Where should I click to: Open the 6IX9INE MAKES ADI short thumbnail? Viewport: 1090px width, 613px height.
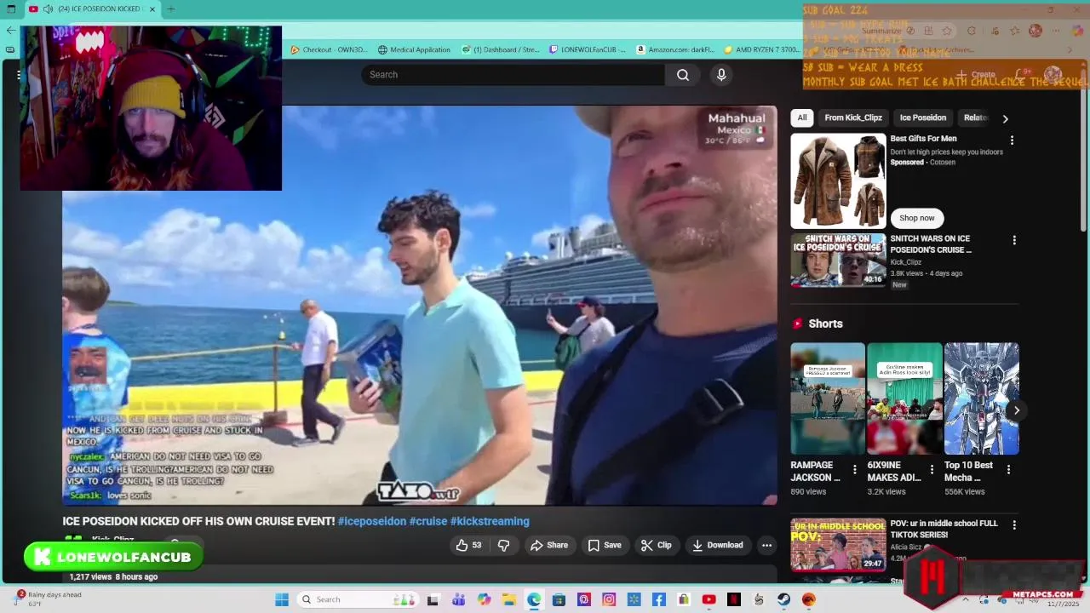coord(904,398)
